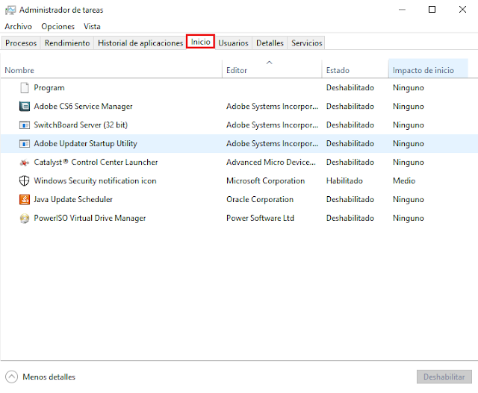Click Menos detalles label
Screen dimensions: 478x393
[x=49, y=377]
